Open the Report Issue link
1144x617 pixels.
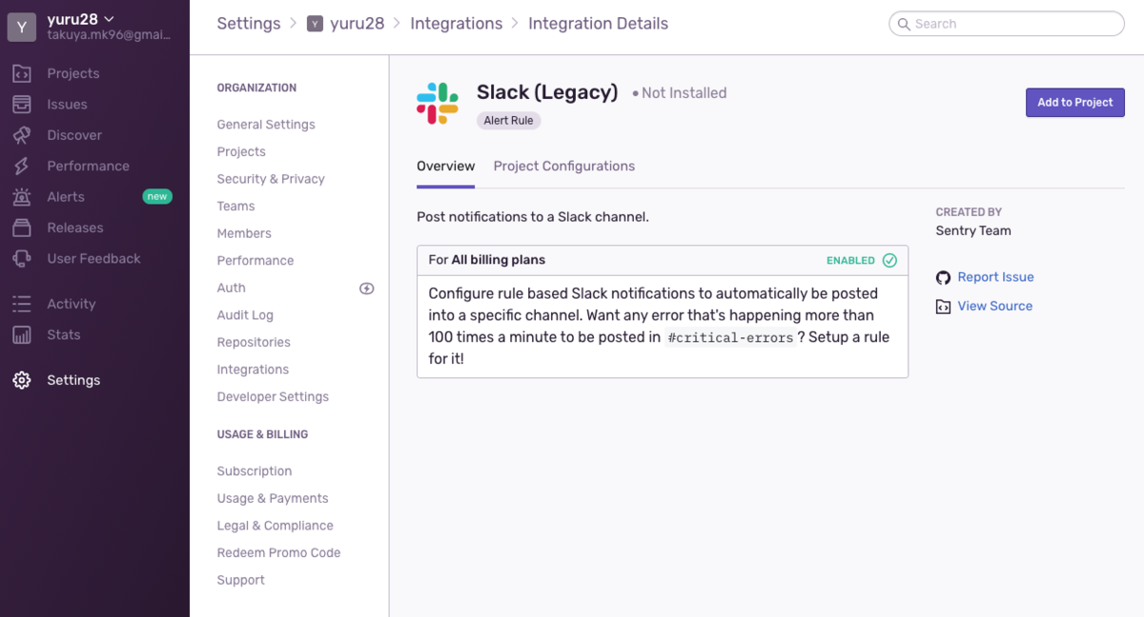coord(995,277)
